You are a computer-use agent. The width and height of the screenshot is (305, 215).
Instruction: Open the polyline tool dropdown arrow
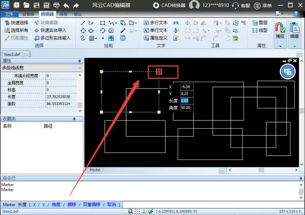[x=116, y=23]
